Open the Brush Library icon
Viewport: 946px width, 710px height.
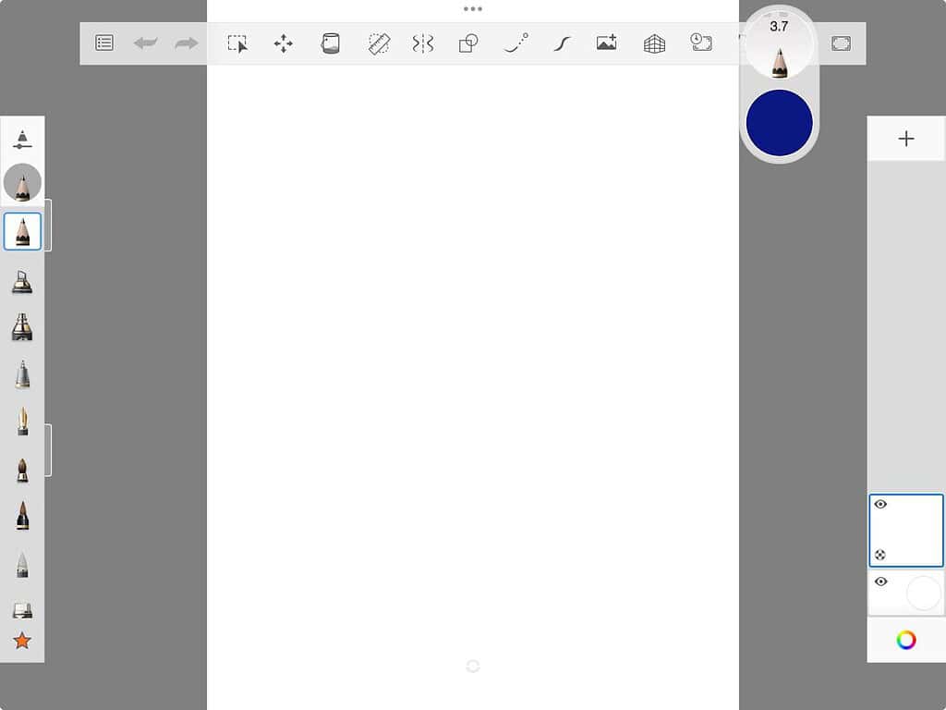(22, 610)
